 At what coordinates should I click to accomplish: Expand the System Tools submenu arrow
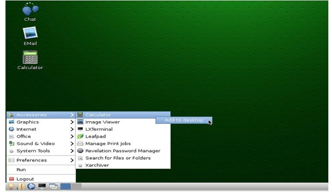[72, 151]
